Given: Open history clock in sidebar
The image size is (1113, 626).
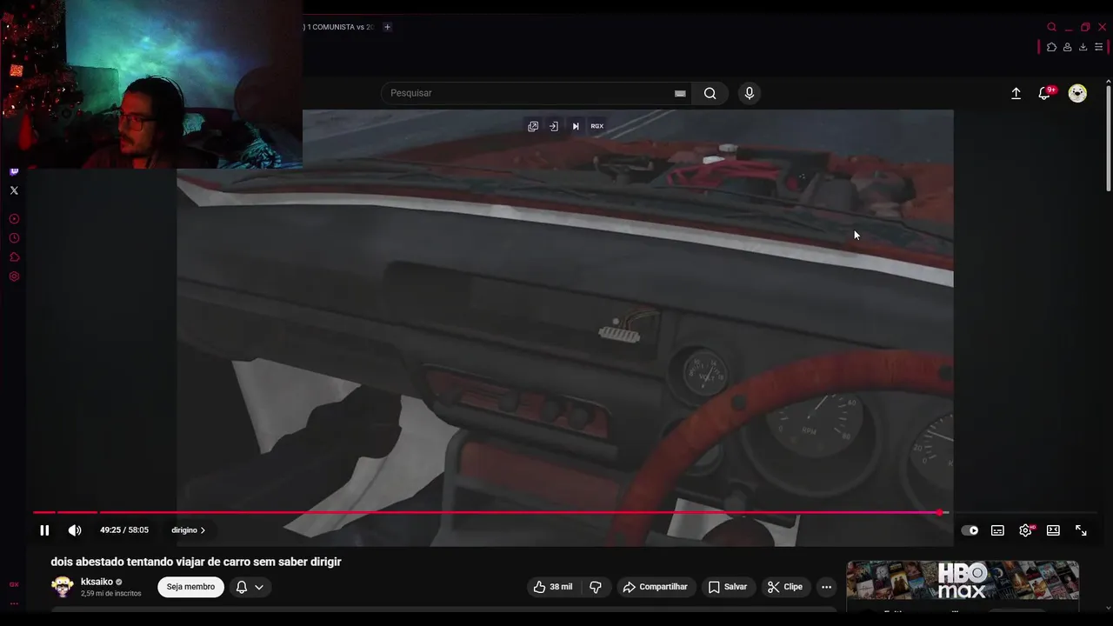Looking at the screenshot, I should pos(14,238).
